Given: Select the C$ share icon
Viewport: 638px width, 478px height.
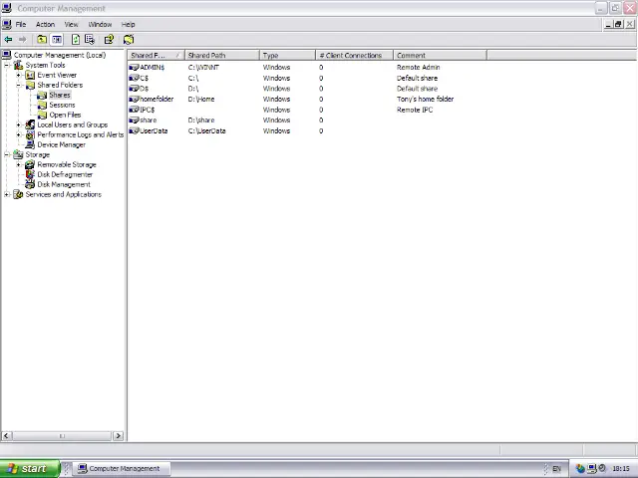Looking at the screenshot, I should pyautogui.click(x=134, y=78).
